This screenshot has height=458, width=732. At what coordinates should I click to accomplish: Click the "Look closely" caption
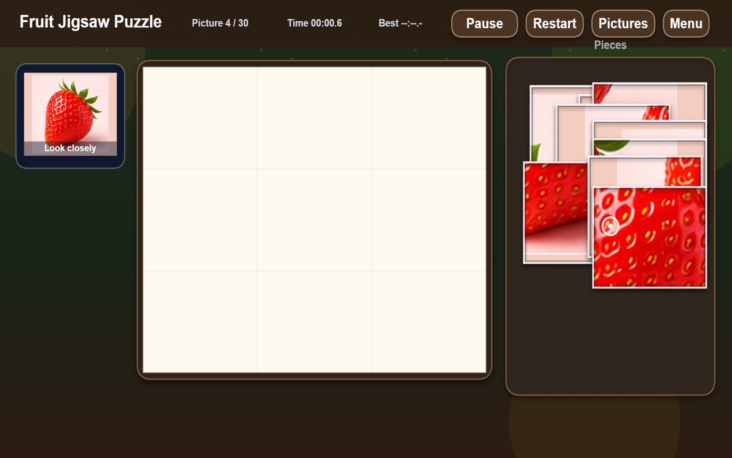click(x=70, y=148)
